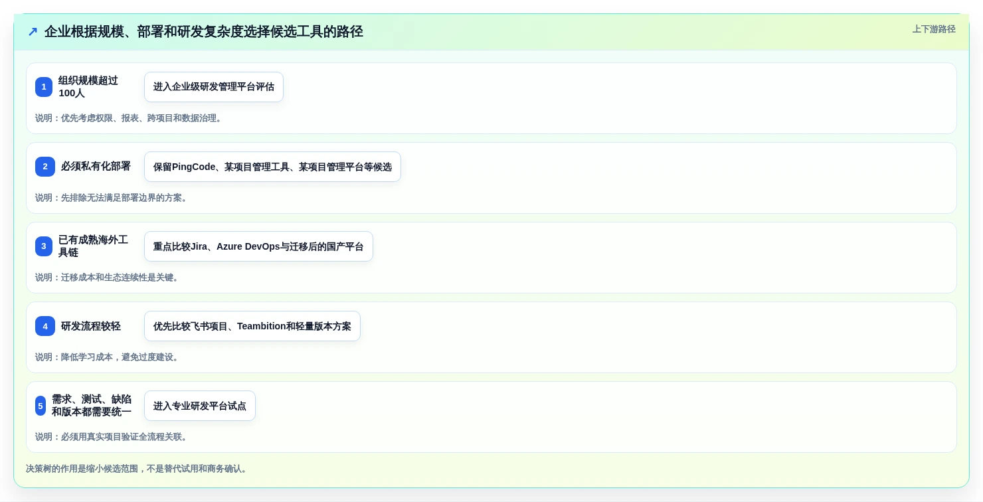Click 保留PingCode候选 outcome box
The width and height of the screenshot is (983, 502).
coord(272,167)
